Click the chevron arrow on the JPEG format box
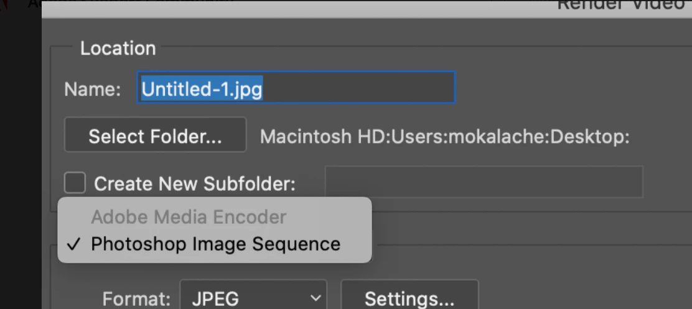Viewport: 692px width, 309px height. pos(316,298)
